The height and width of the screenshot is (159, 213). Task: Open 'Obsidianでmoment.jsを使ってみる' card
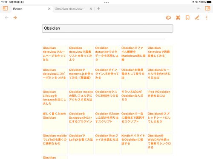(81, 78)
